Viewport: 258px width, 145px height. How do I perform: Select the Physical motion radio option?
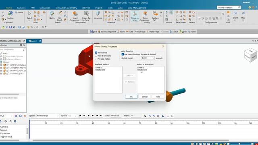[x=96, y=59]
